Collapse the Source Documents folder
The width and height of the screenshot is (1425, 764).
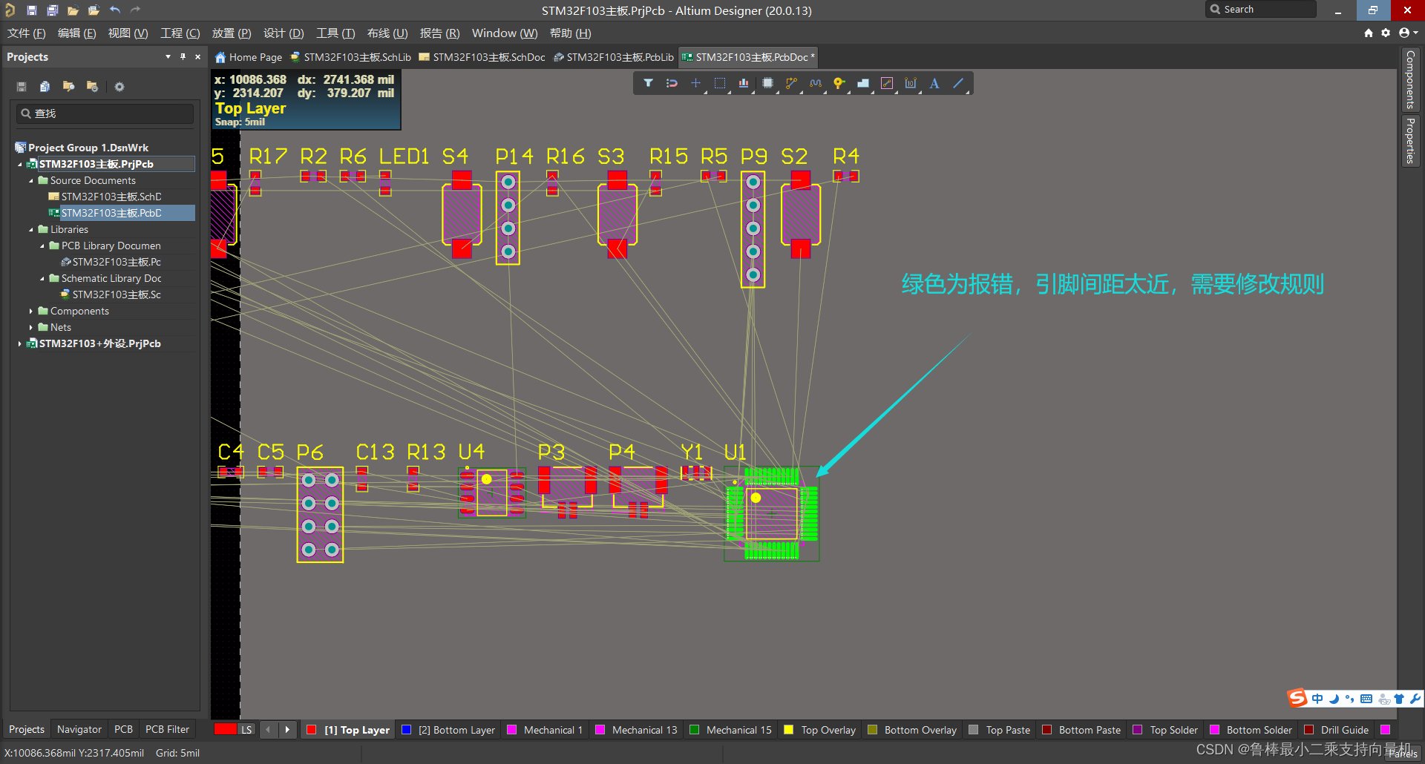tap(31, 180)
